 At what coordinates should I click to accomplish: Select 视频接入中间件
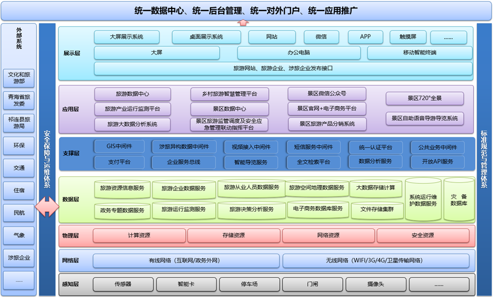point(251,147)
